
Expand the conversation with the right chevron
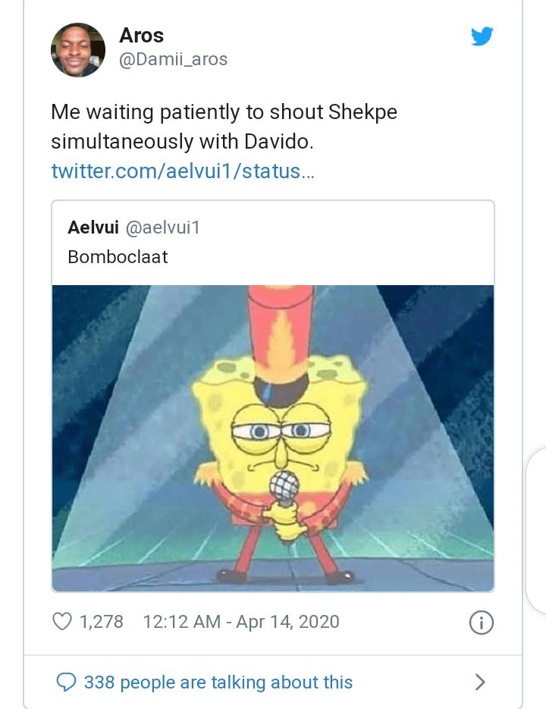[479, 682]
